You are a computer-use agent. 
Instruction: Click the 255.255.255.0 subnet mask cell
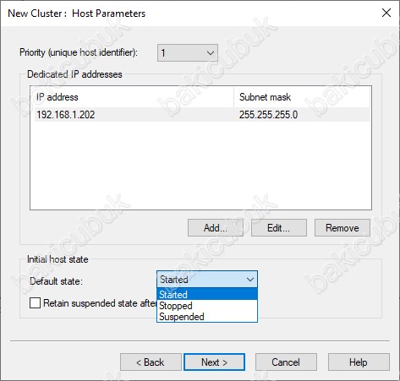point(268,115)
